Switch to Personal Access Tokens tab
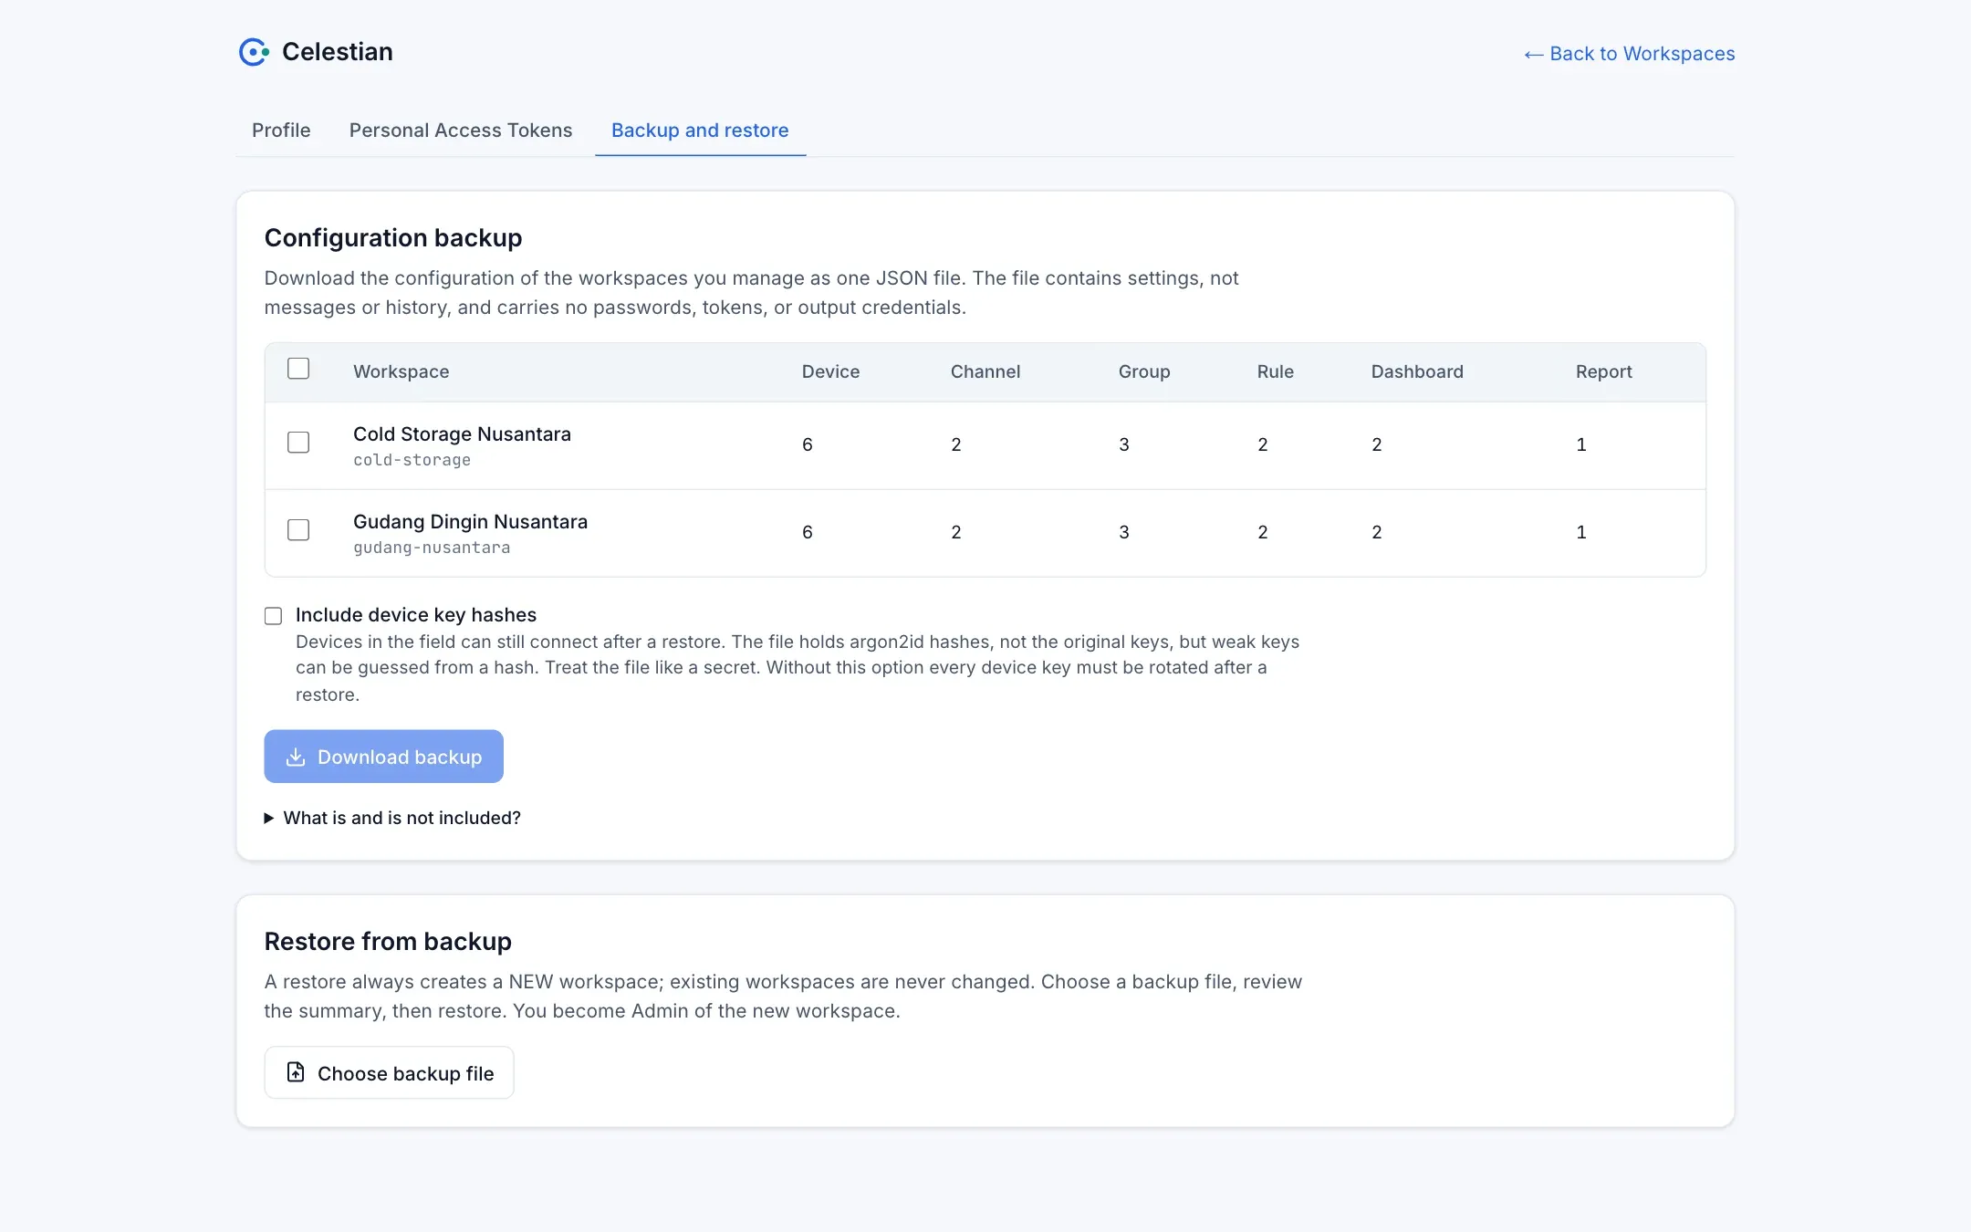The width and height of the screenshot is (1971, 1232). click(x=461, y=131)
